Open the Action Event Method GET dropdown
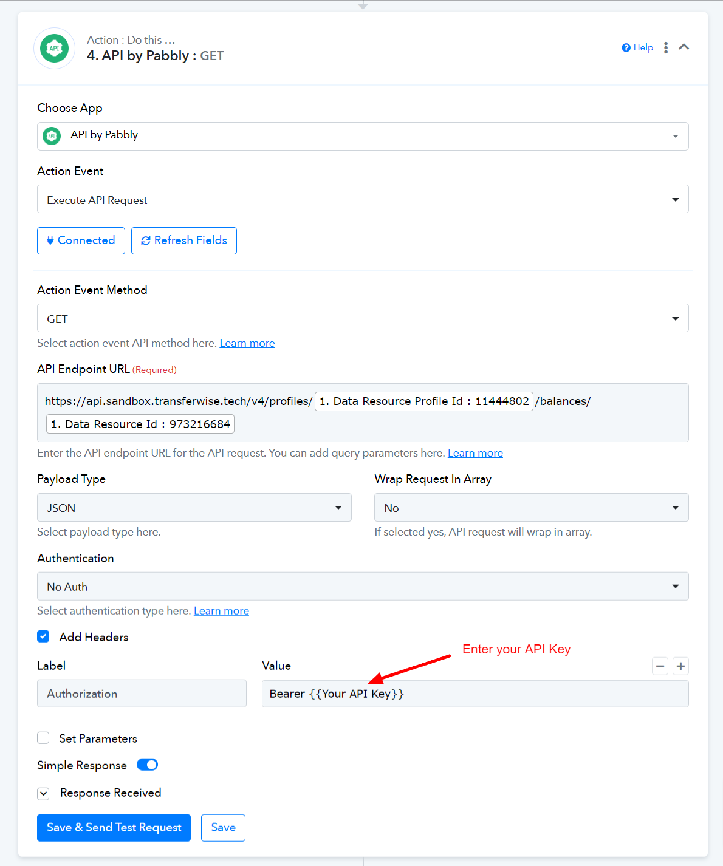Image resolution: width=723 pixels, height=866 pixels. pyautogui.click(x=363, y=318)
